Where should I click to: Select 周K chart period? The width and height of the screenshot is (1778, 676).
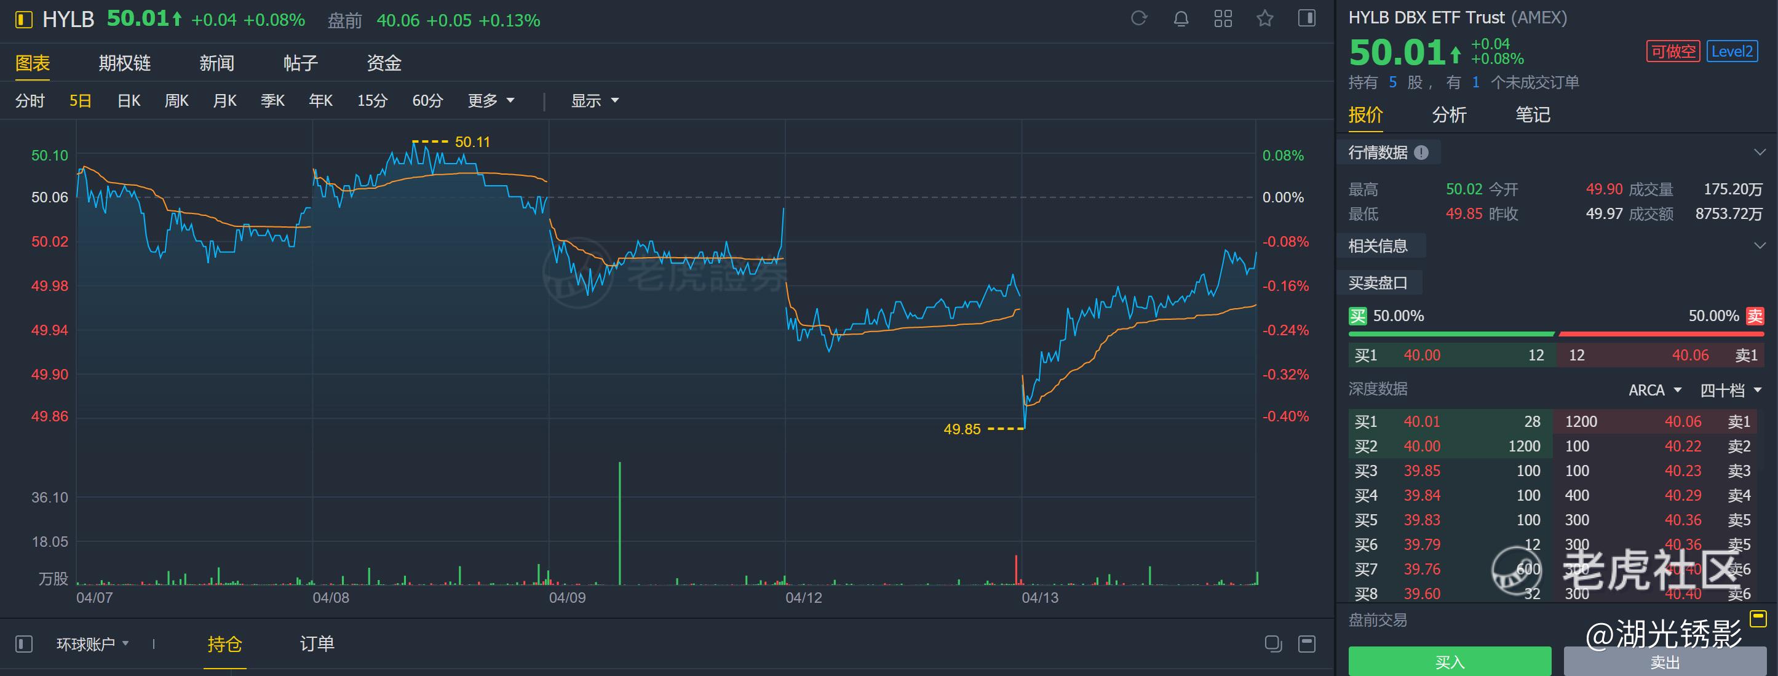click(177, 101)
